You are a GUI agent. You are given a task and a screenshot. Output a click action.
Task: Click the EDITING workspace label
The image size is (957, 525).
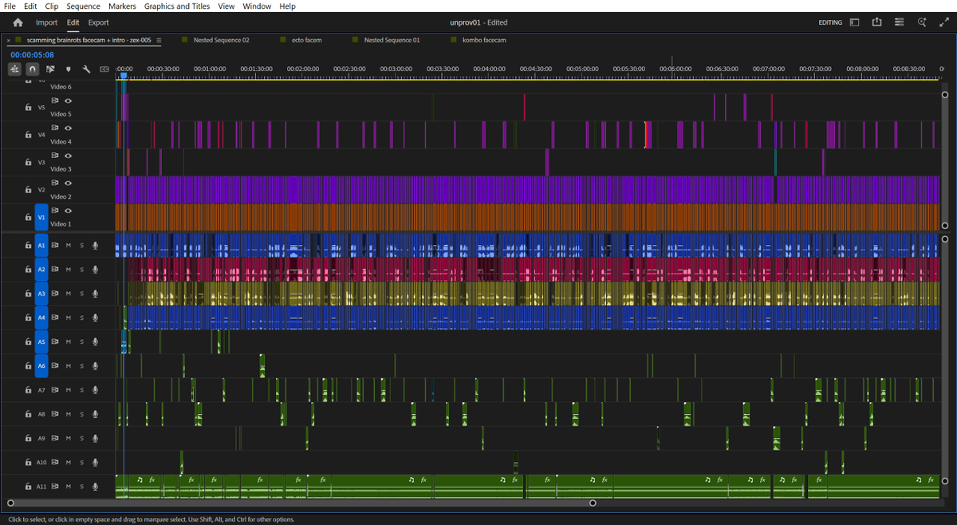pyautogui.click(x=830, y=22)
